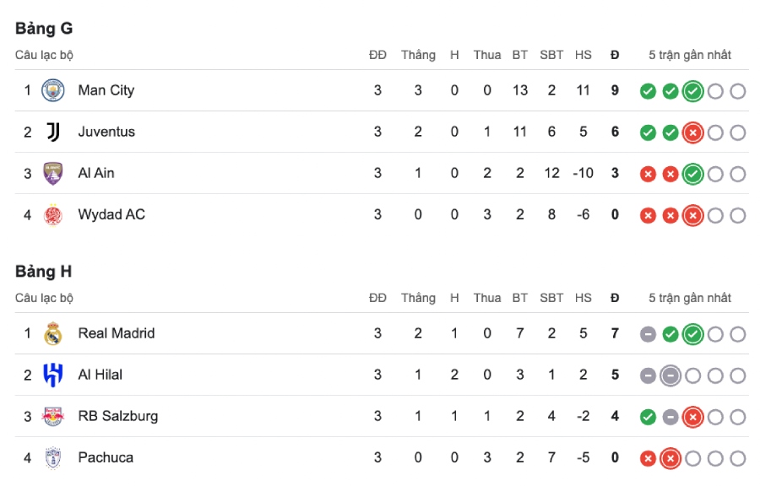This screenshot has height=486, width=760.
Task: Open the Juventus team name link
Action: pyautogui.click(x=106, y=132)
